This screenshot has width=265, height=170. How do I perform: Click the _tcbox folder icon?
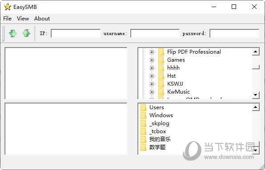click(143, 131)
